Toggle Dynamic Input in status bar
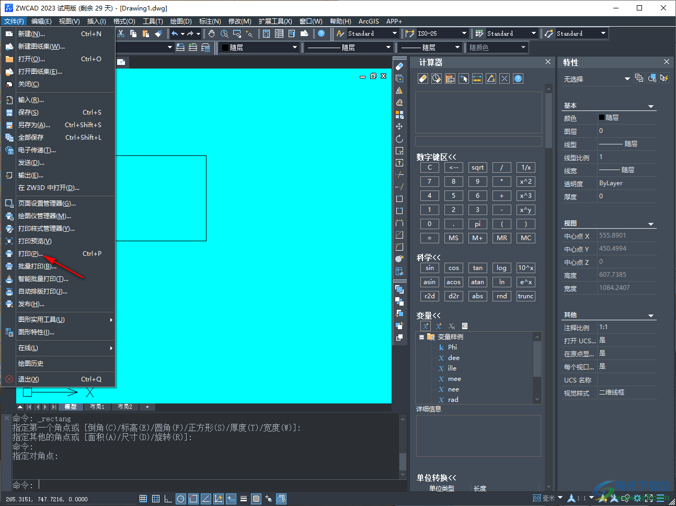Screen dimensions: 676x506 click(231, 499)
